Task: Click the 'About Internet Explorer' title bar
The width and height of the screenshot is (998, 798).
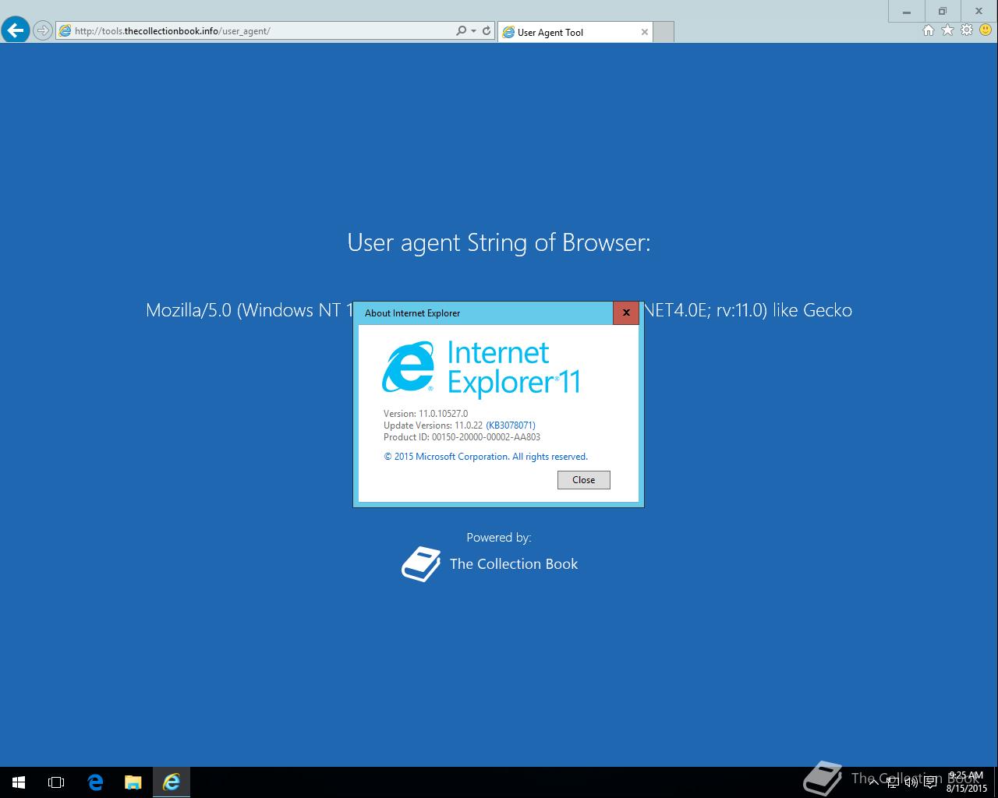Action: pyautogui.click(x=483, y=312)
